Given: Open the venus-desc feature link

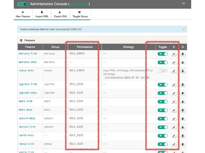Looking at the screenshot, I should point(26,71).
